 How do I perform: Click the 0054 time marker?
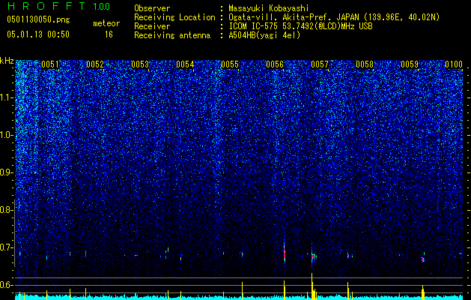coord(185,64)
